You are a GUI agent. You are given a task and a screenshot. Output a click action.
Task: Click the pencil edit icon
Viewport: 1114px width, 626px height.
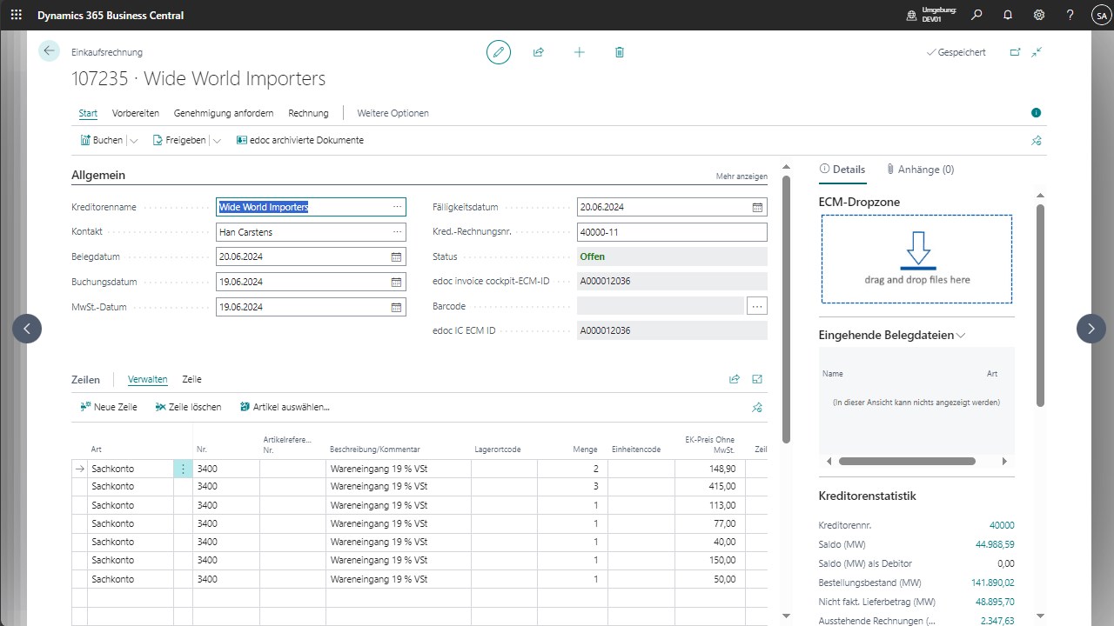(499, 52)
